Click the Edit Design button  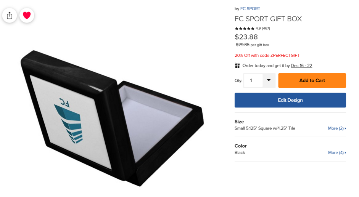coord(290,100)
